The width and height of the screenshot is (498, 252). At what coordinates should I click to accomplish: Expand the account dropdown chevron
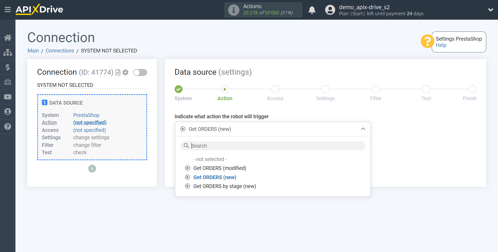490,10
